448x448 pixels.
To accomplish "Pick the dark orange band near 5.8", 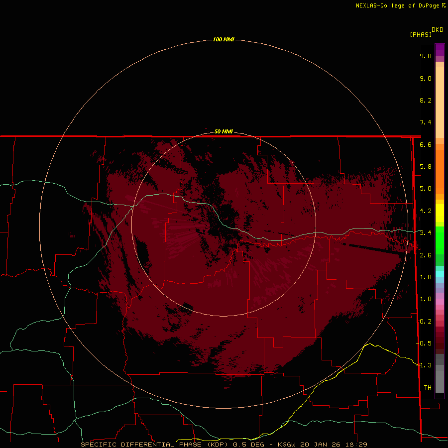I will pos(440,171).
